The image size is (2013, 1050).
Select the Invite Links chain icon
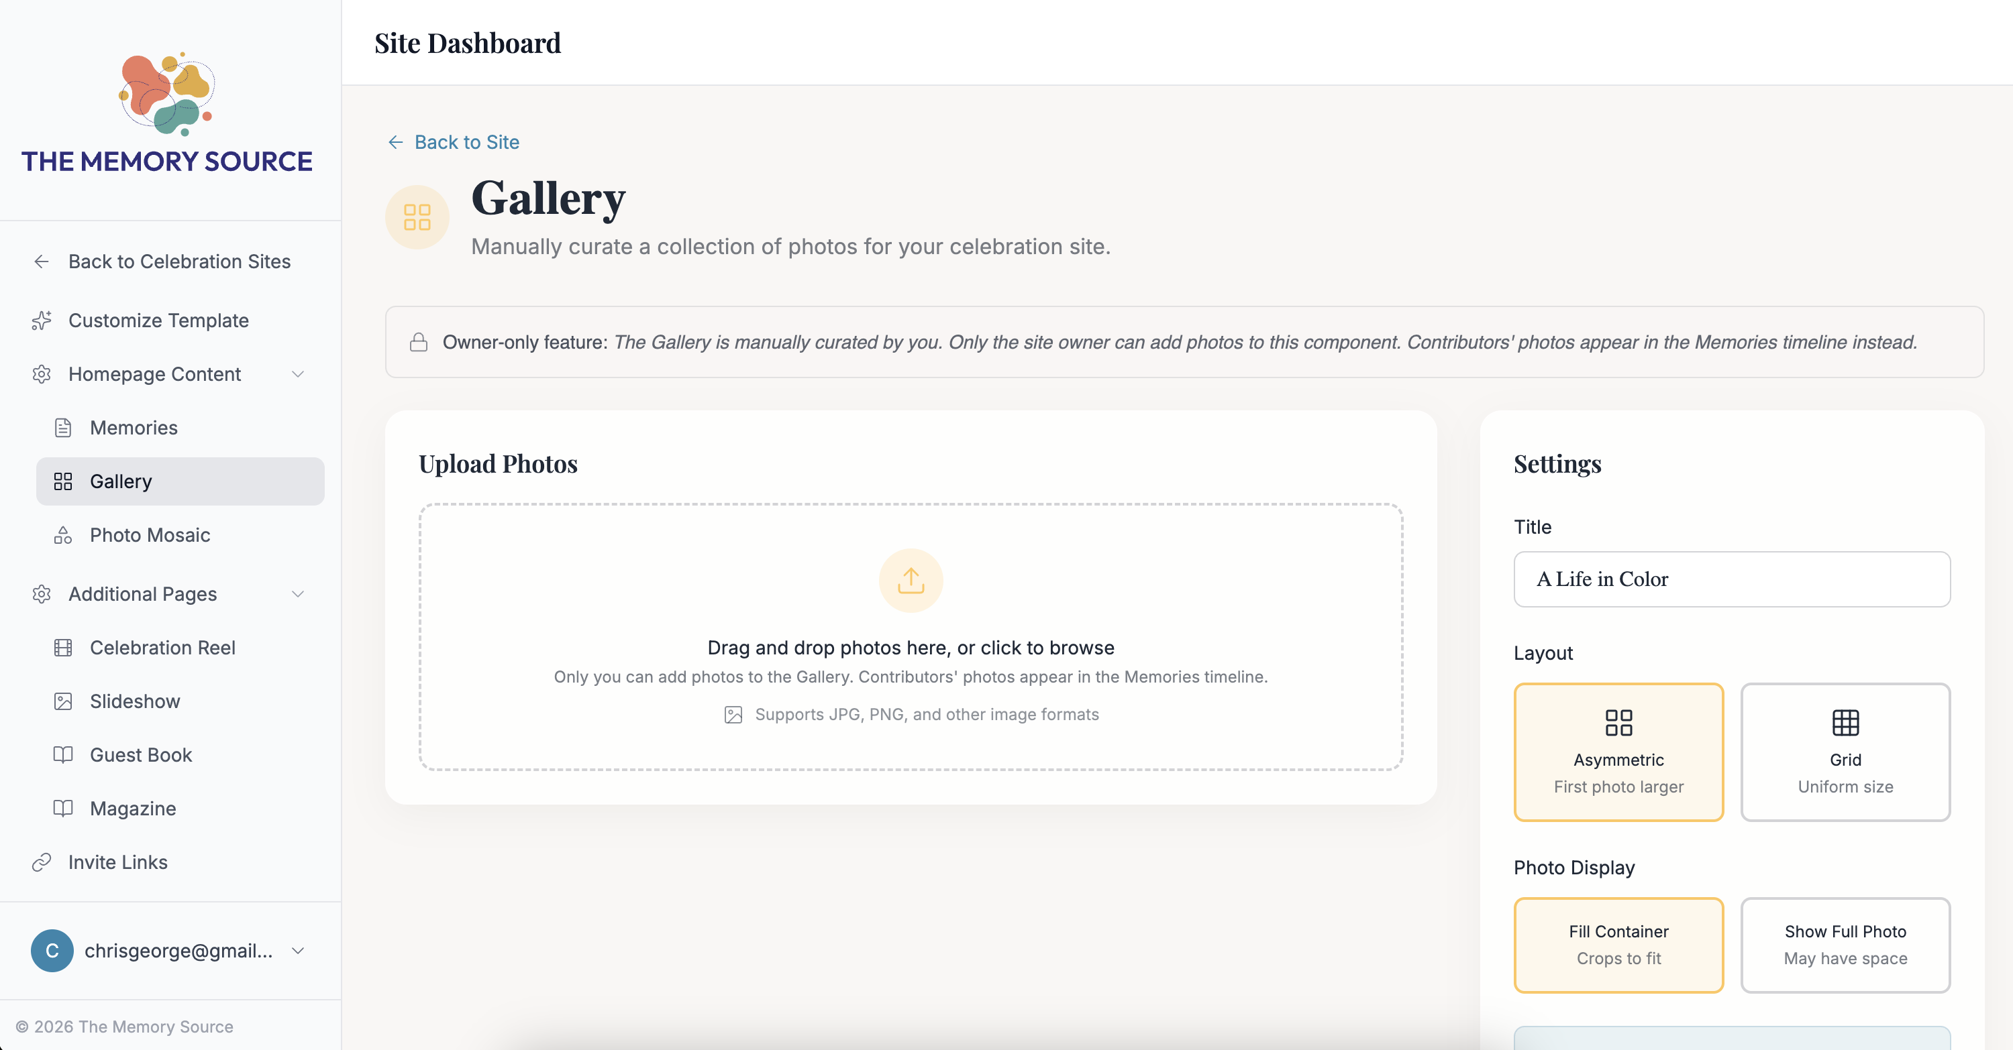[x=42, y=862]
